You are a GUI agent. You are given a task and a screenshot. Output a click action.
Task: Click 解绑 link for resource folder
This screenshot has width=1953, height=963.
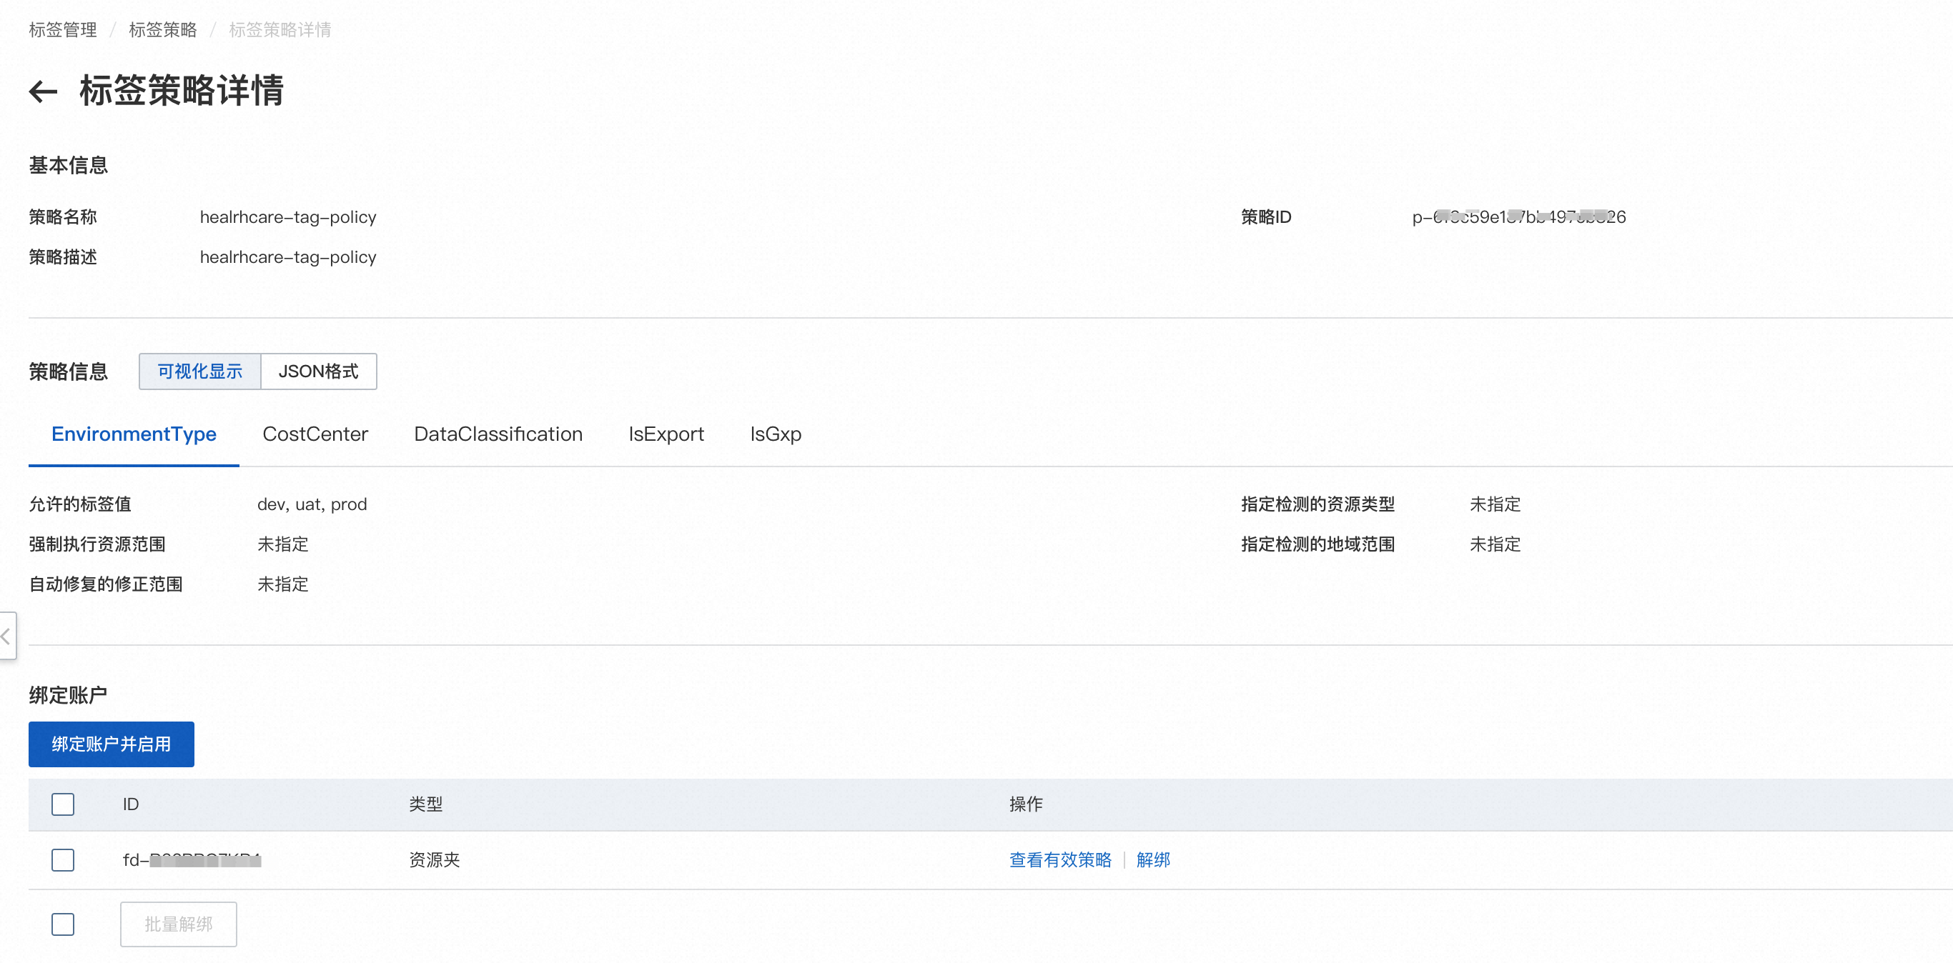coord(1152,860)
